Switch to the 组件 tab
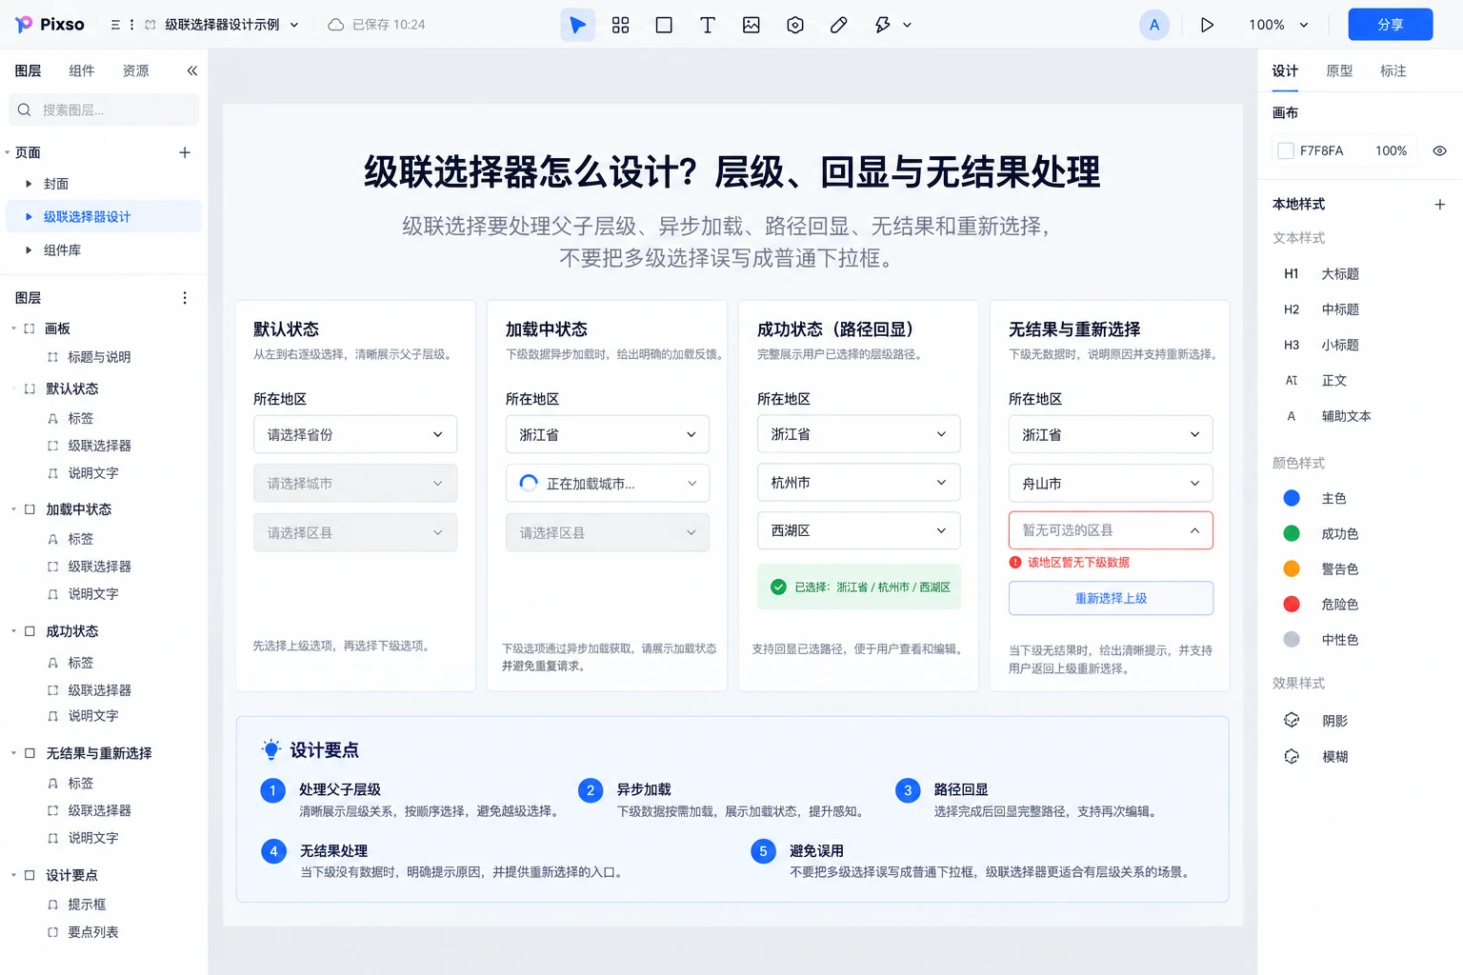The width and height of the screenshot is (1463, 975). tap(82, 70)
